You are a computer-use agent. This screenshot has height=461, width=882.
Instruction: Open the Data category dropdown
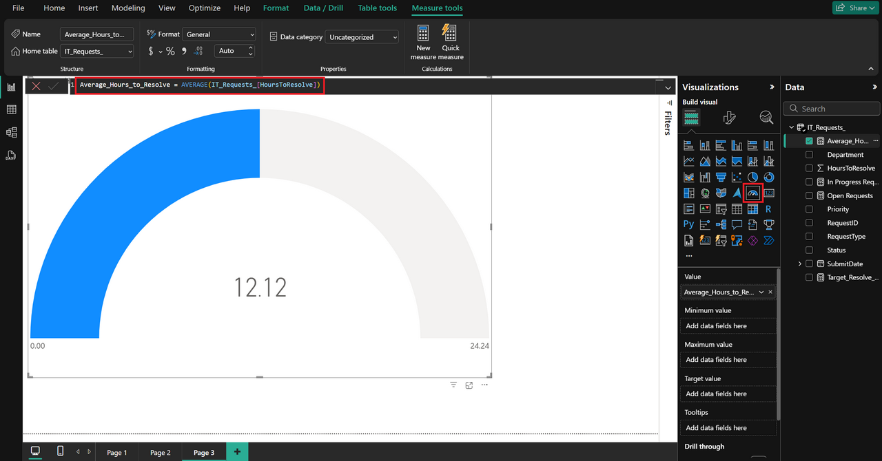[362, 37]
